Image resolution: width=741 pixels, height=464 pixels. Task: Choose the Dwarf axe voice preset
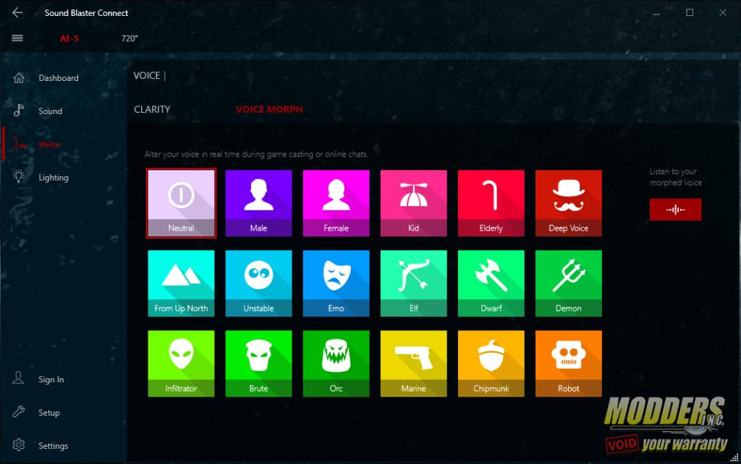pos(491,283)
